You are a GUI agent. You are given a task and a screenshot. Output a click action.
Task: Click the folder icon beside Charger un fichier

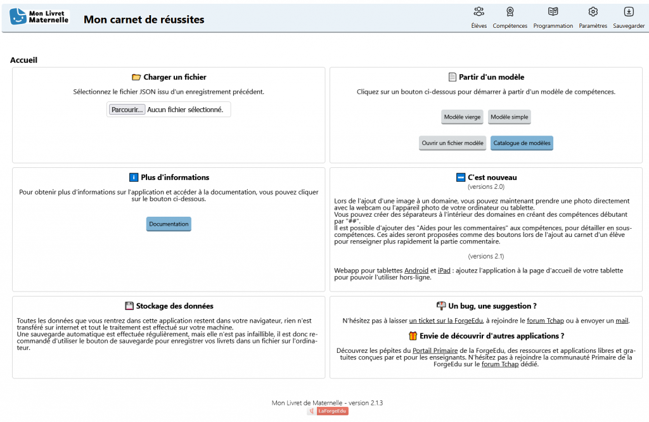(136, 77)
